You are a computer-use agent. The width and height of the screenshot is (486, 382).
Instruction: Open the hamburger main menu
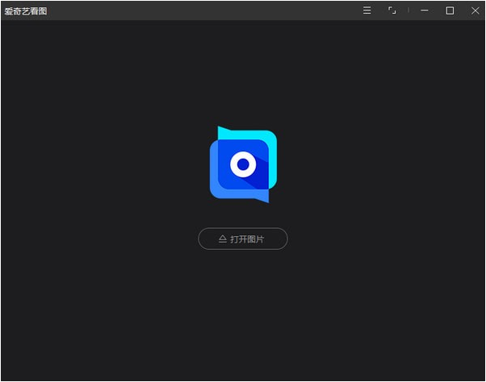(367, 10)
